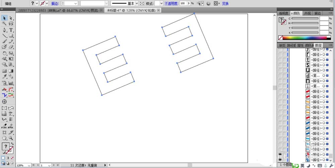Open the stroke color dropdown in control bar
Viewport: 335px width, 168px height.
pos(47,3)
